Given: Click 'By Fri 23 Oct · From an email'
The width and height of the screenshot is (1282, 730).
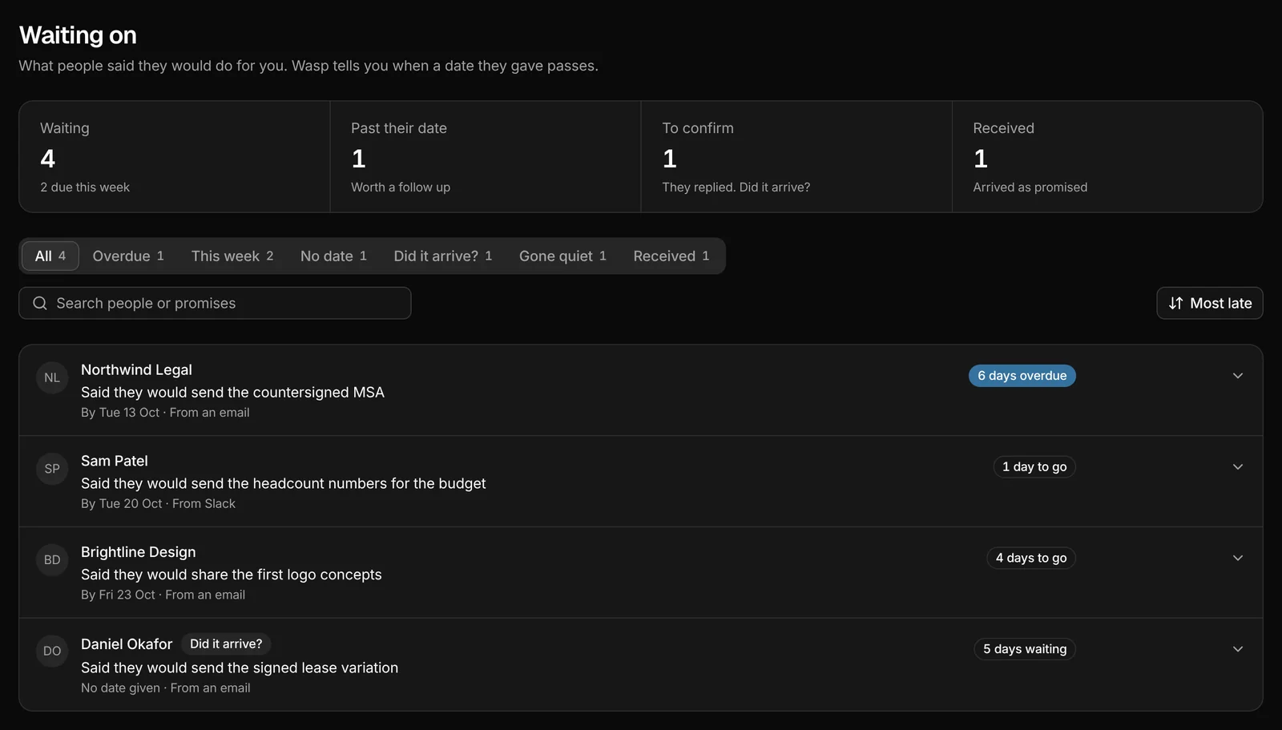Looking at the screenshot, I should click(163, 595).
